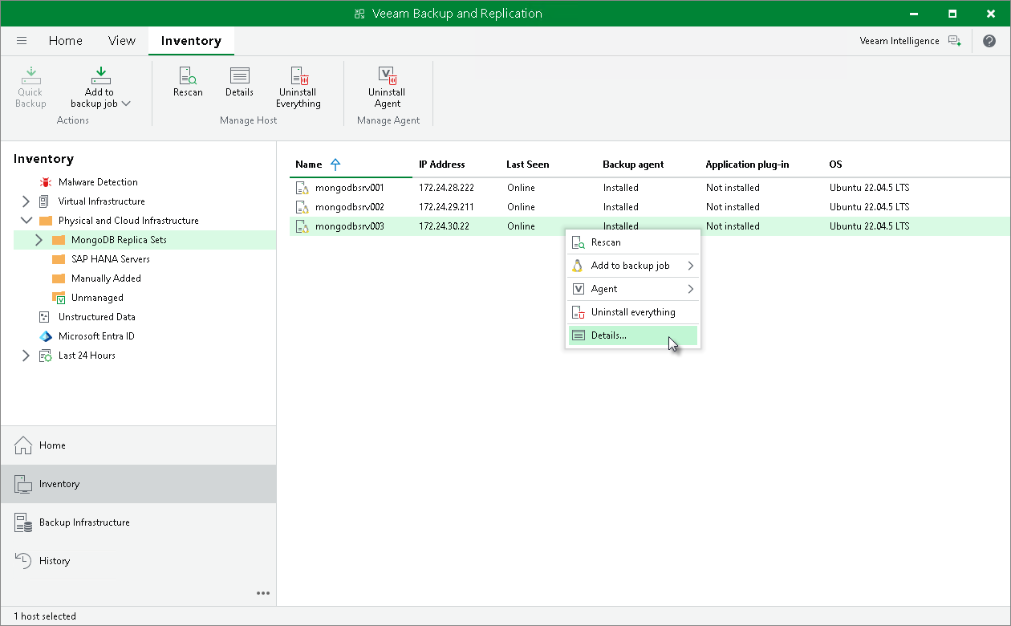
Task: Click the Malware Detection bug icon
Action: click(x=45, y=182)
